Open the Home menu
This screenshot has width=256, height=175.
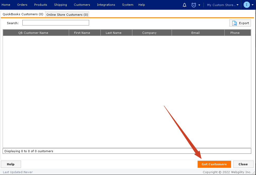[6, 5]
